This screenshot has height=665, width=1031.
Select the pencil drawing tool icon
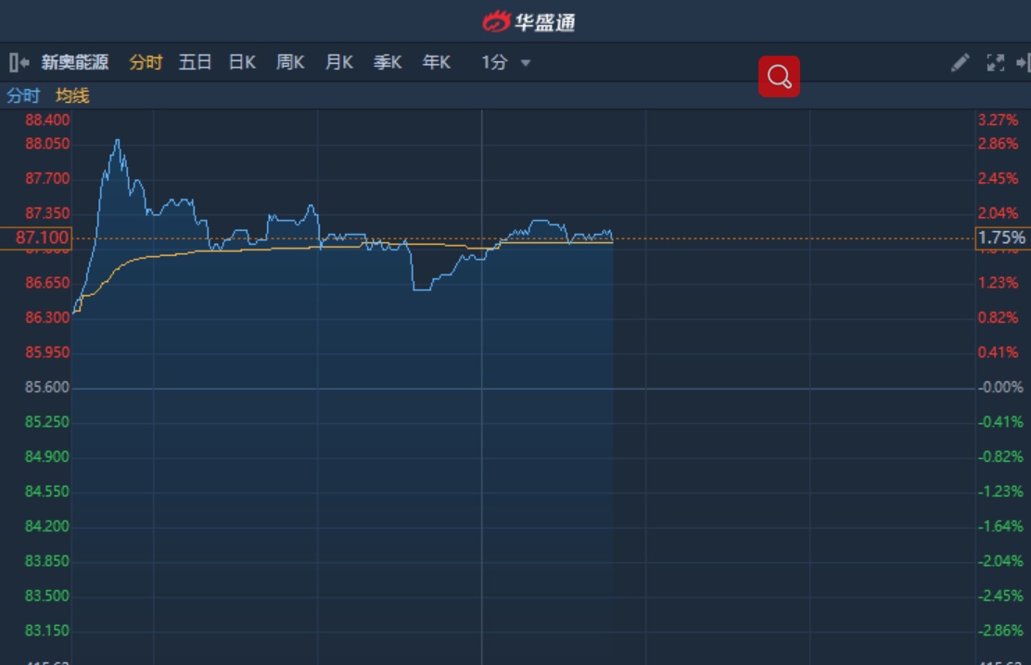pyautogui.click(x=960, y=62)
